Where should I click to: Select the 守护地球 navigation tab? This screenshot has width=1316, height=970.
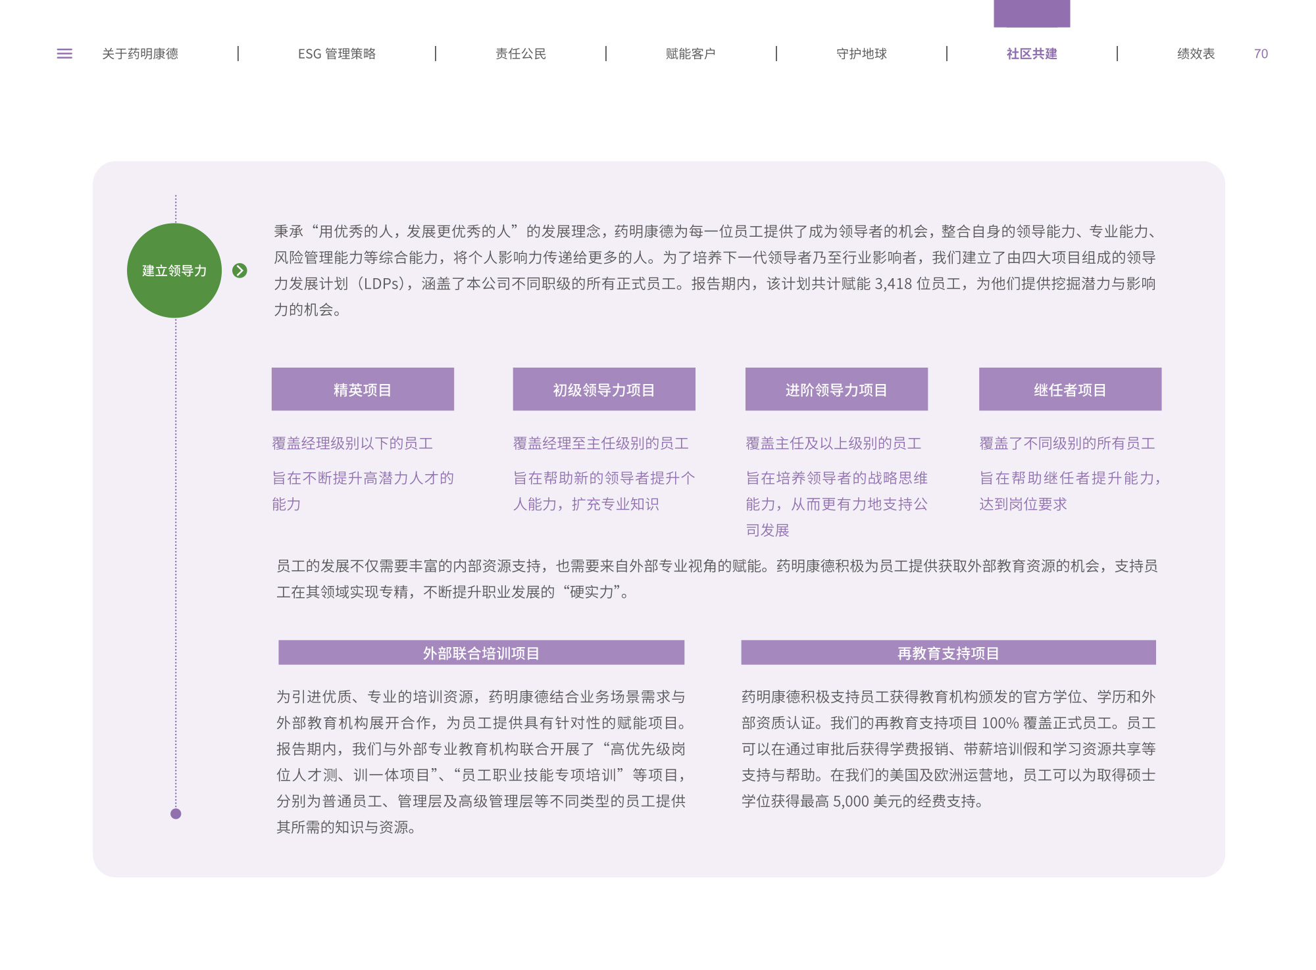[x=861, y=54]
